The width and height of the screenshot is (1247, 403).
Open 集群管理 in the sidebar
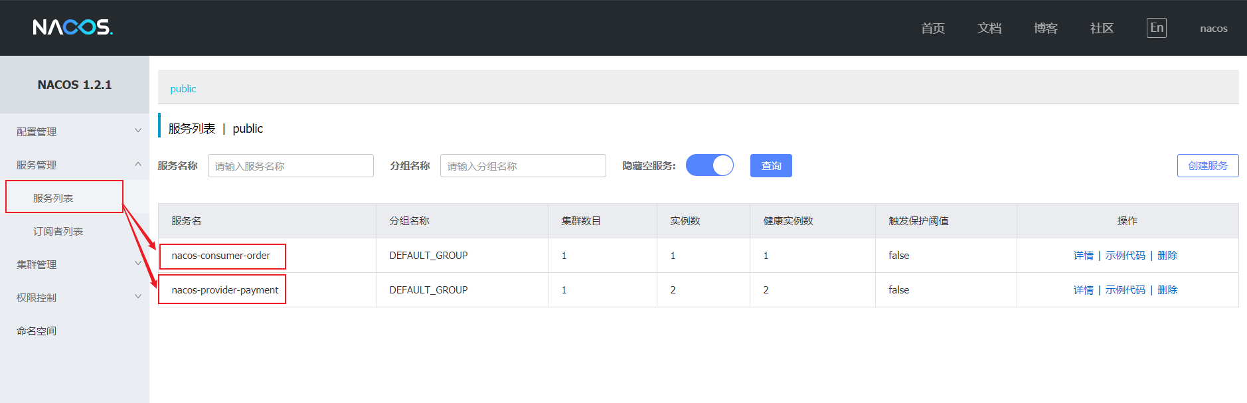[x=37, y=264]
